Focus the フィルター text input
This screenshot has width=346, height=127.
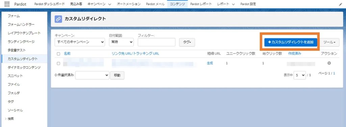[156, 42]
